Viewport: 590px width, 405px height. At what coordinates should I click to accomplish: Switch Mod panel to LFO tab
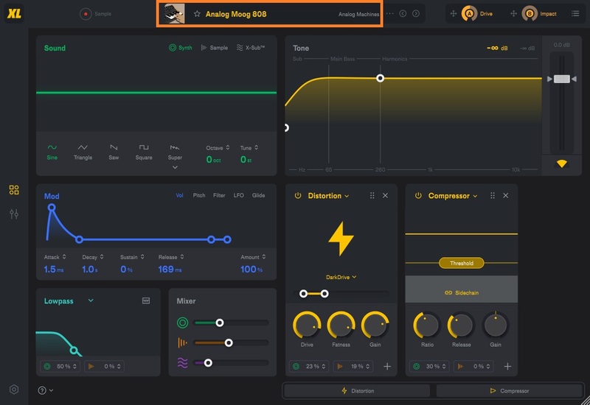pyautogui.click(x=238, y=195)
